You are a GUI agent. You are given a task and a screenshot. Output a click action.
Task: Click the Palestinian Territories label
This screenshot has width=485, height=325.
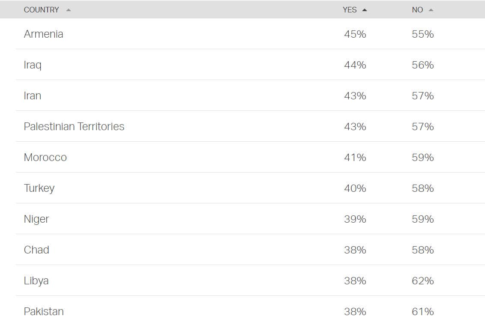[x=74, y=126]
